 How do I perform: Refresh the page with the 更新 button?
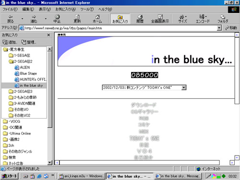[77, 19]
